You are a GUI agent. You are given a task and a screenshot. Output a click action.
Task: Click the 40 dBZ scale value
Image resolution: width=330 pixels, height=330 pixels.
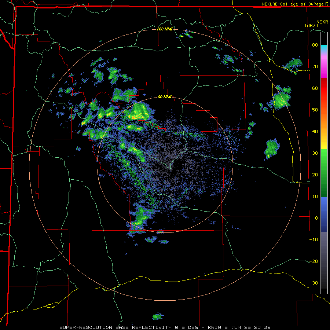coord(315,132)
